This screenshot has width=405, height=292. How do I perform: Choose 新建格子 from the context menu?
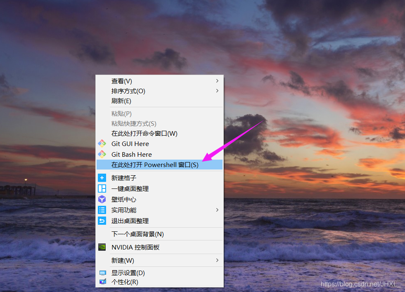click(x=159, y=178)
